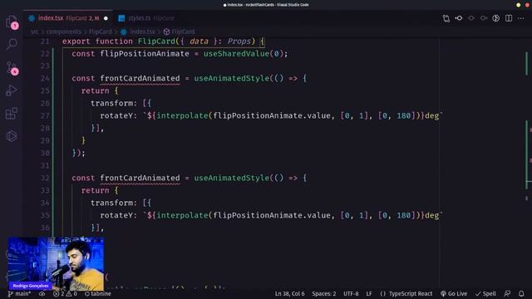Viewport: 532px width, 299px height.
Task: Click the word interpolate on line 27
Action: (182, 116)
